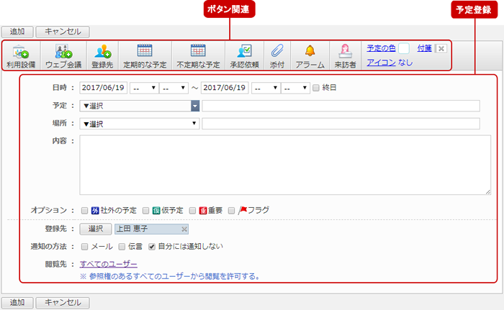Click the 予定の色 link

click(381, 48)
